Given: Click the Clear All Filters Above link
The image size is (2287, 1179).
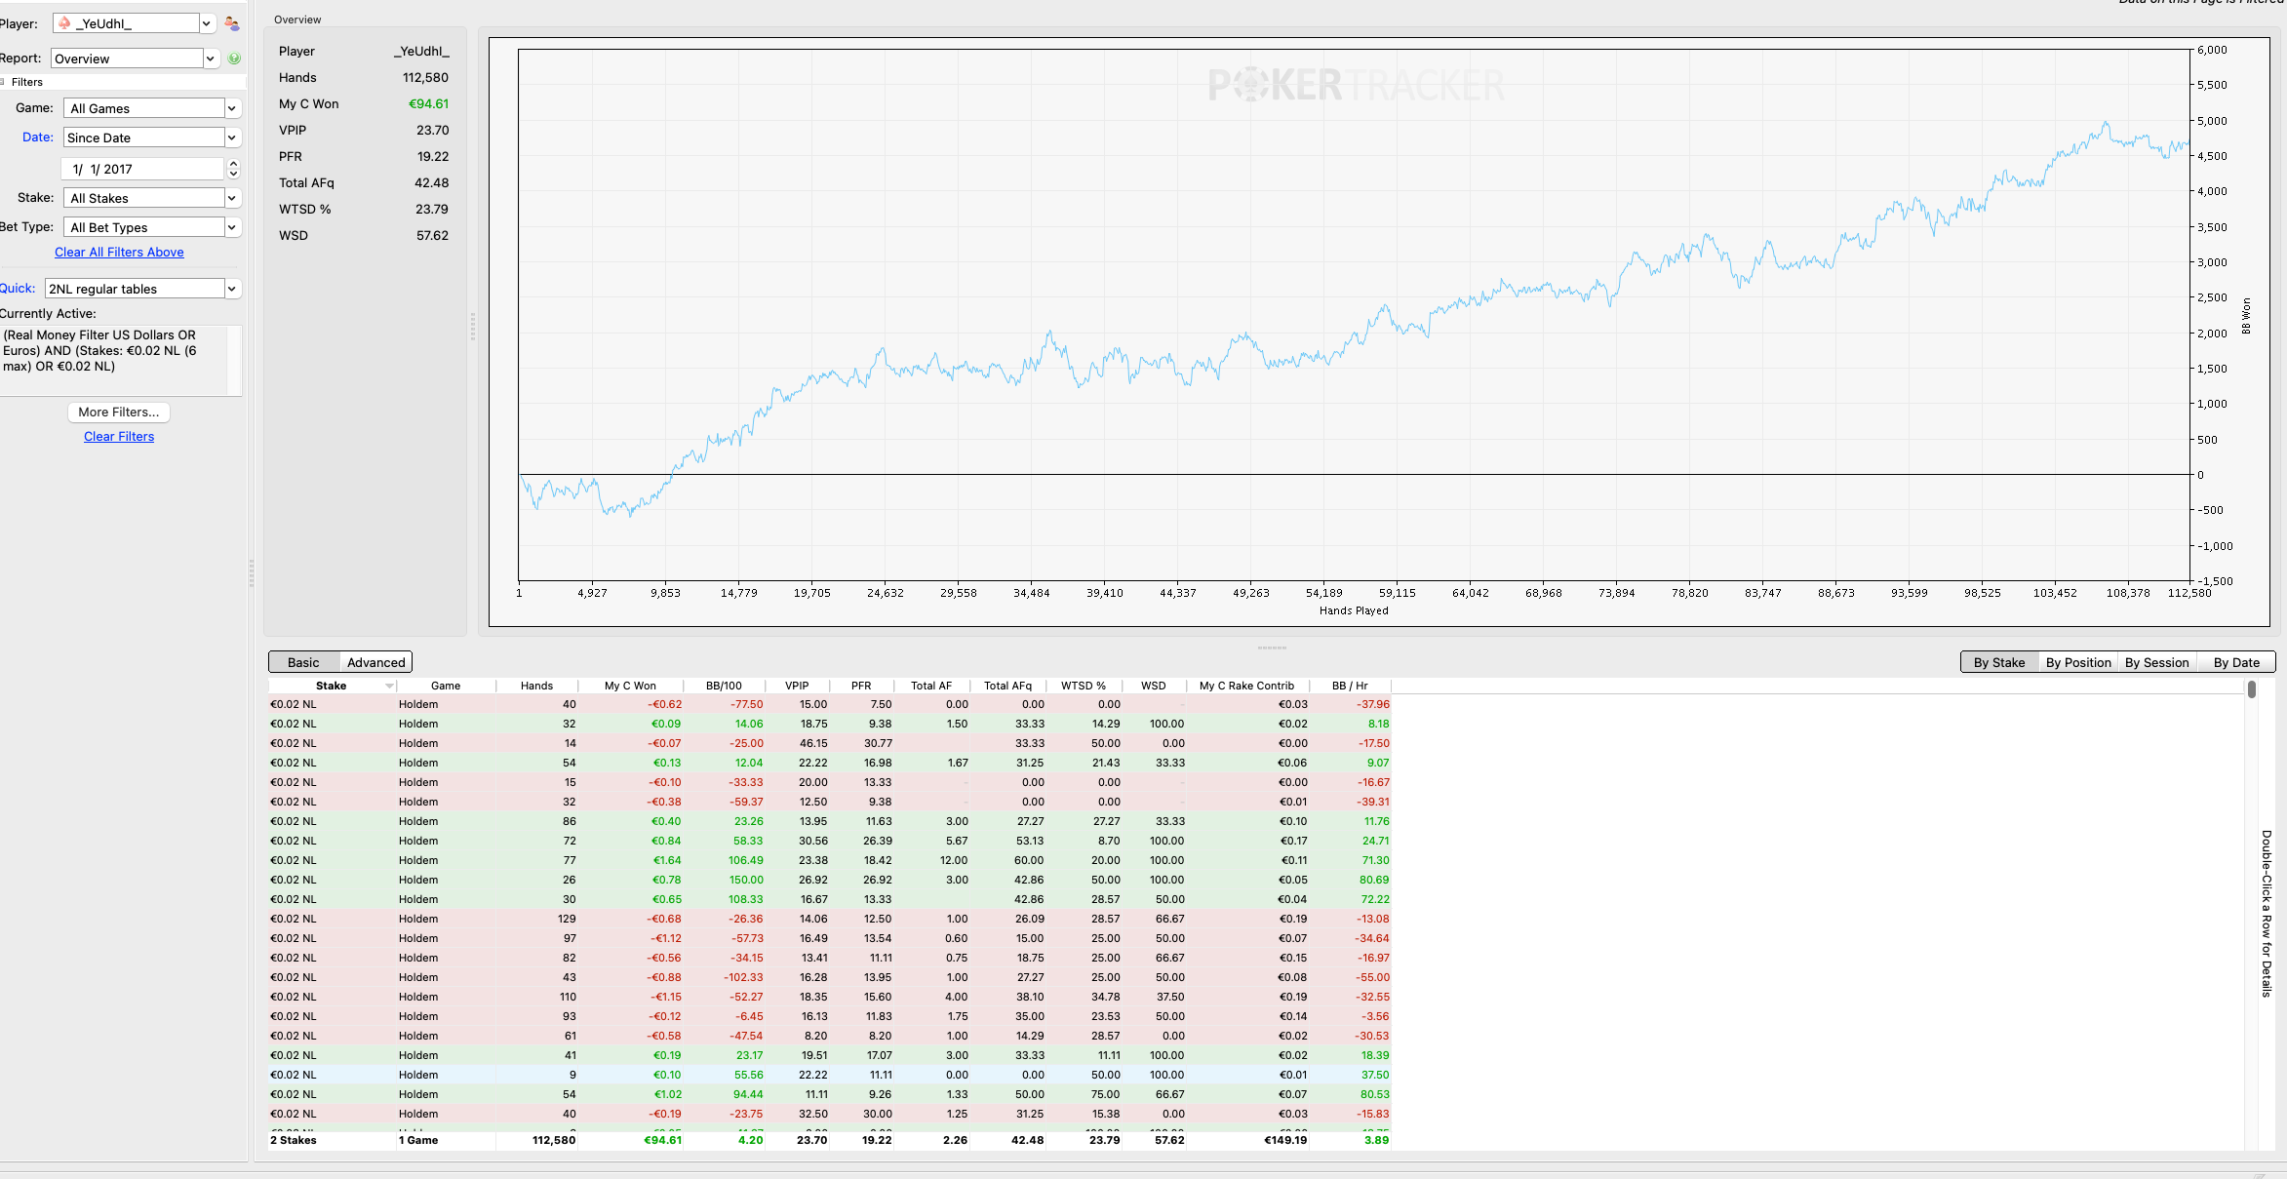Looking at the screenshot, I should 119,252.
